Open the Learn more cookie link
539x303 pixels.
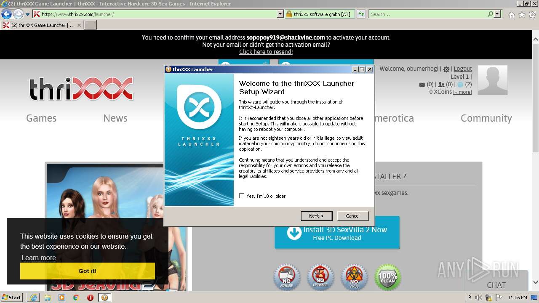39,258
